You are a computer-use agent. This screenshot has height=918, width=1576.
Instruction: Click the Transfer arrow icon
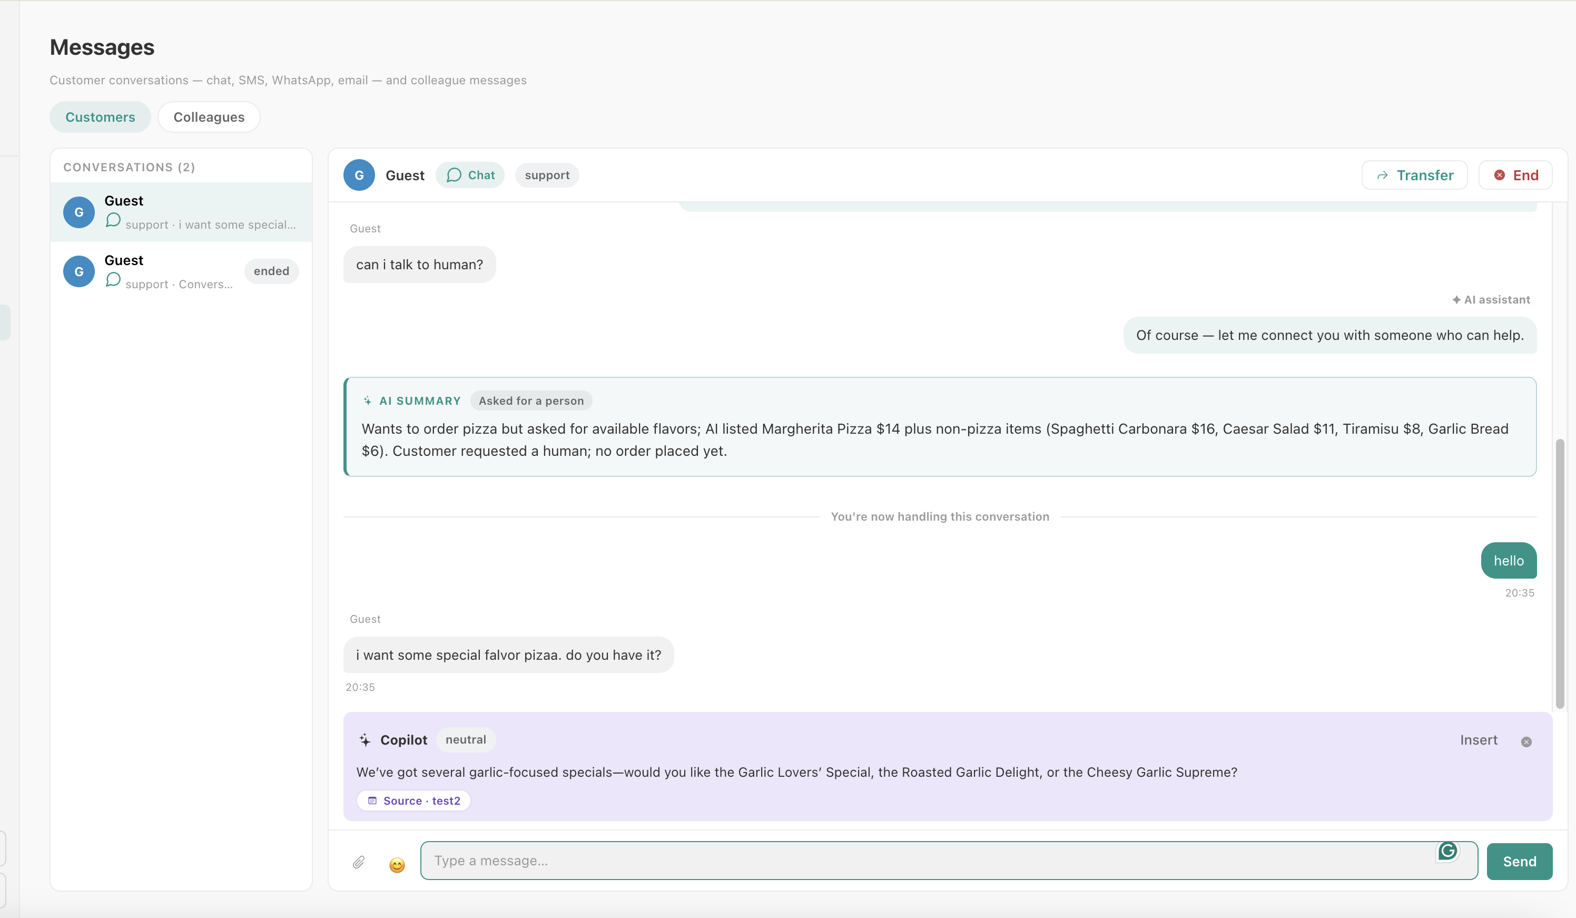(x=1383, y=176)
